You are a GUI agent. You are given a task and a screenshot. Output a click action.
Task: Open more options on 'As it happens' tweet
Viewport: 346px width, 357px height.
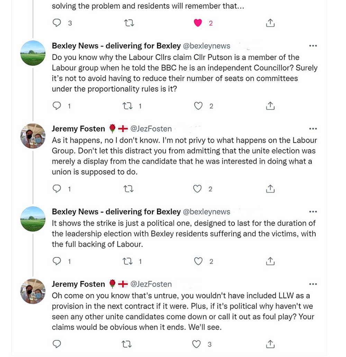pos(313,129)
